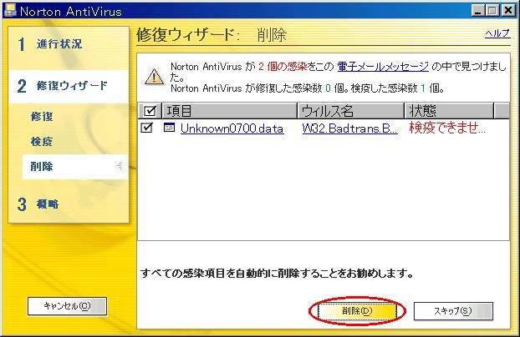Select the 削除 sub-step in sidebar

coord(75,167)
